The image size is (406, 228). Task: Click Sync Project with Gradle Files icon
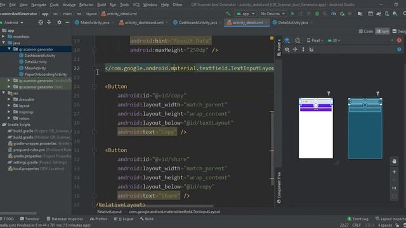tap(379, 14)
